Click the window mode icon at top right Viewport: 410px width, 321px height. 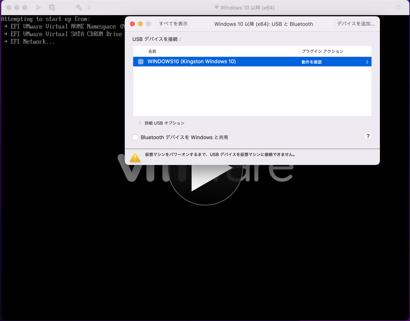[x=398, y=7]
